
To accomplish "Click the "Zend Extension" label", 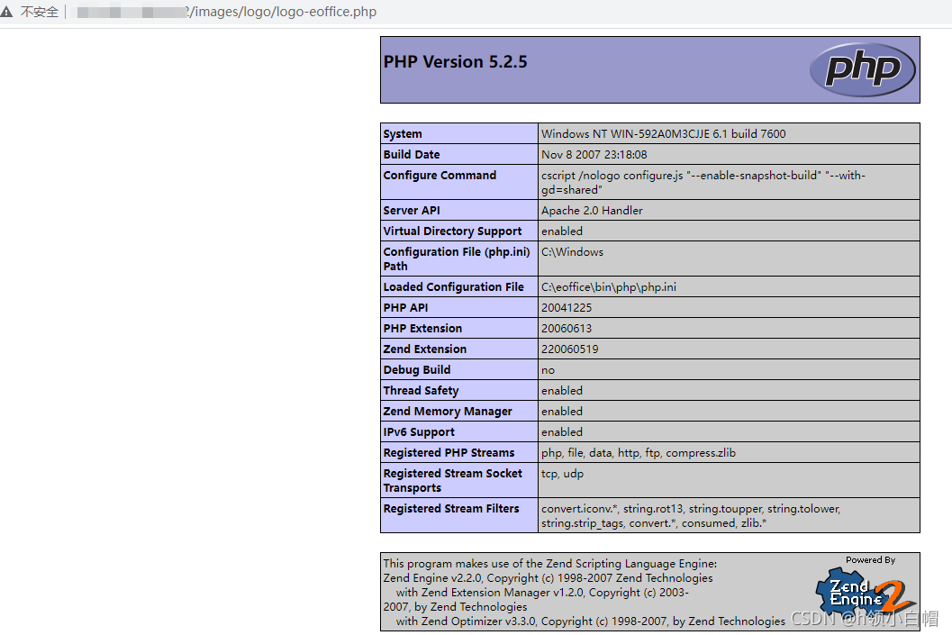I will (425, 349).
